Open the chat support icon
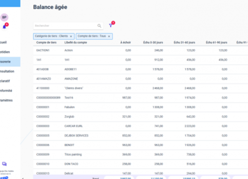This screenshot has width=248, height=179. (x=4, y=164)
